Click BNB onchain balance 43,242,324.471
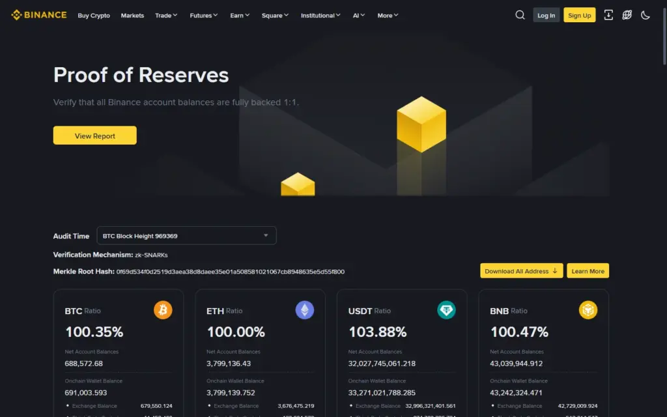The width and height of the screenshot is (667, 417). pos(516,393)
